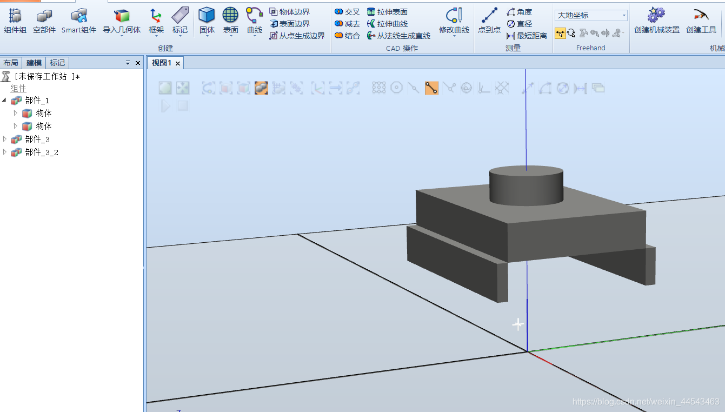Click the 角度 angle measurement

click(520, 12)
